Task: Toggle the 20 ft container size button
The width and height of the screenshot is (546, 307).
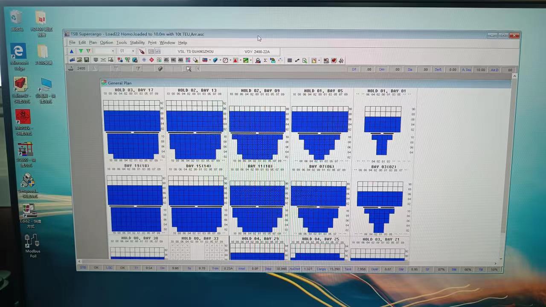Action: 151,52
